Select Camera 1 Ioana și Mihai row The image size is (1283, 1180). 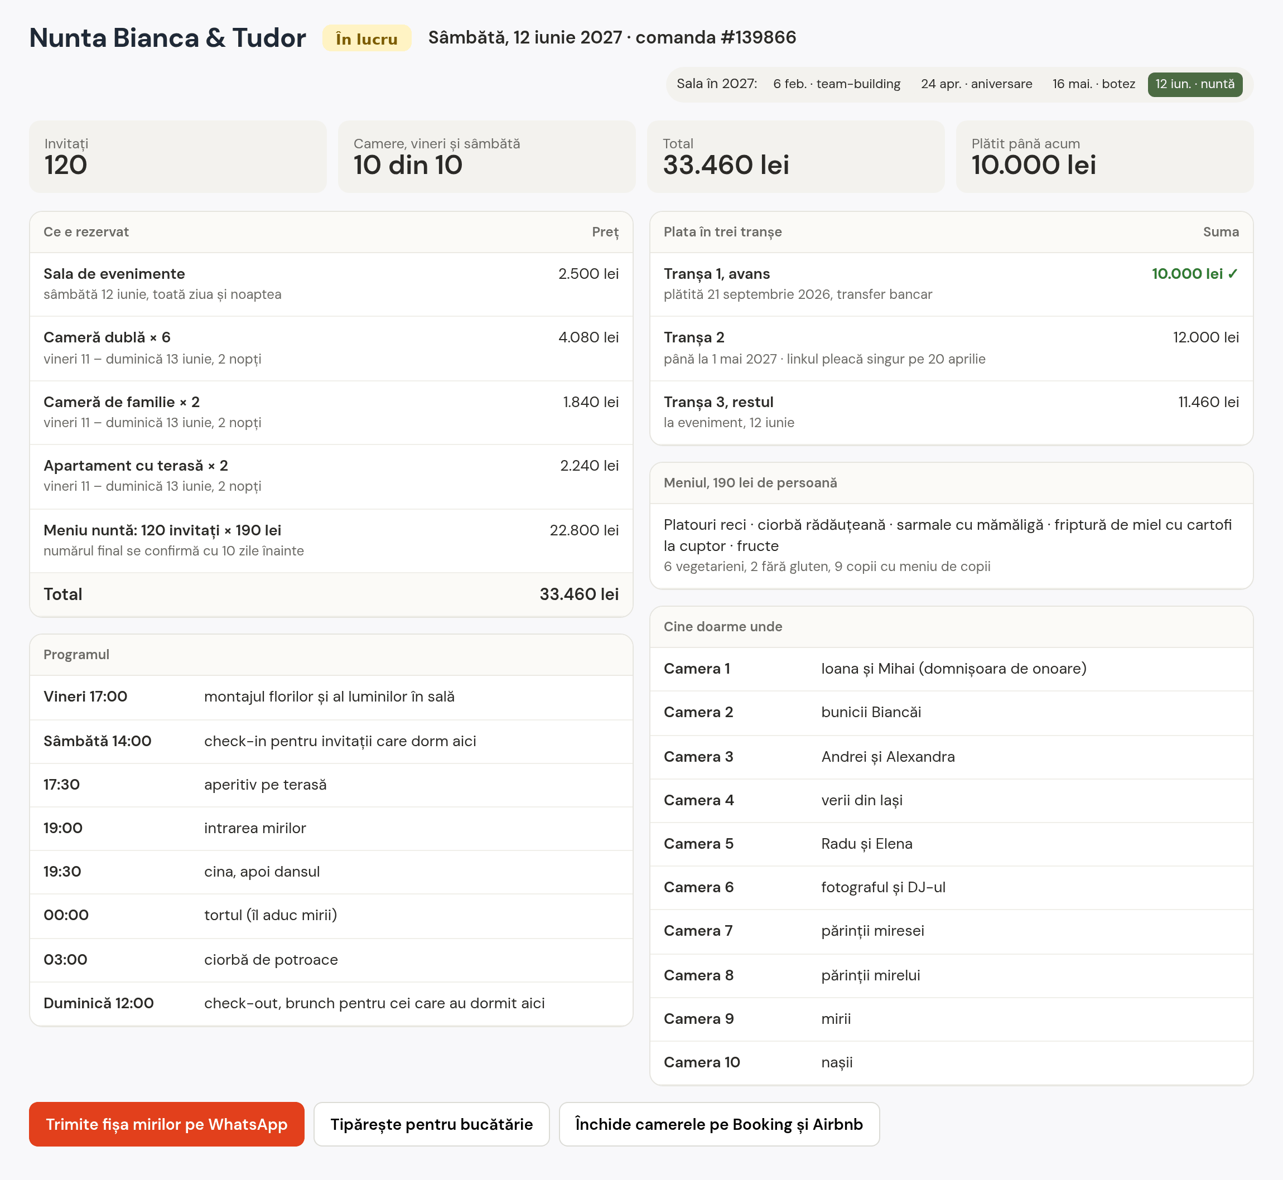pyautogui.click(x=951, y=669)
